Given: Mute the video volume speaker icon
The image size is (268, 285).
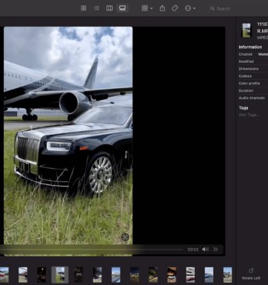Looking at the screenshot, I should pyautogui.click(x=205, y=249).
